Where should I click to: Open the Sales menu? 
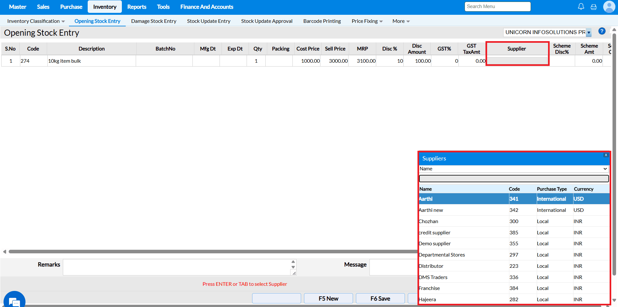(43, 7)
